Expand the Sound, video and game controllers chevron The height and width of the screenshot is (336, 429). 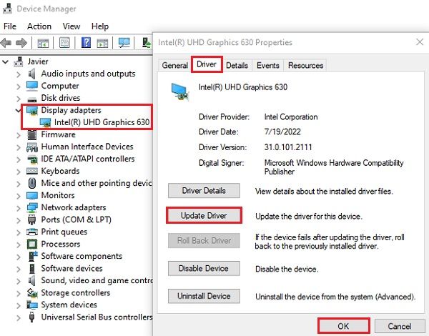coord(19,281)
